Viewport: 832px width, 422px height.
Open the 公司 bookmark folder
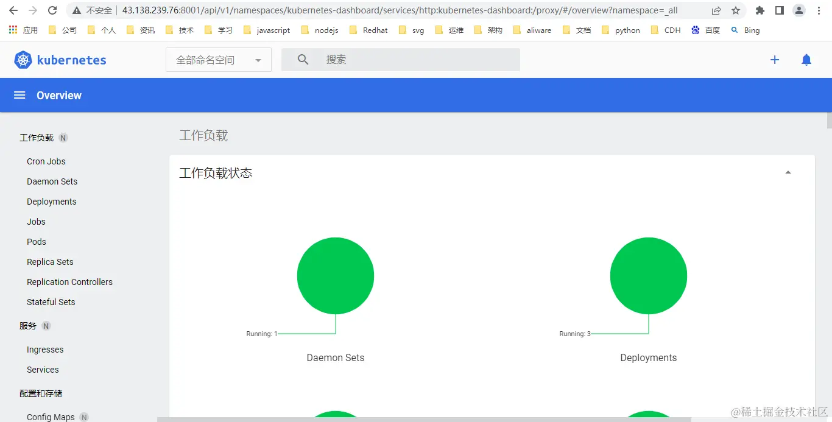point(63,30)
